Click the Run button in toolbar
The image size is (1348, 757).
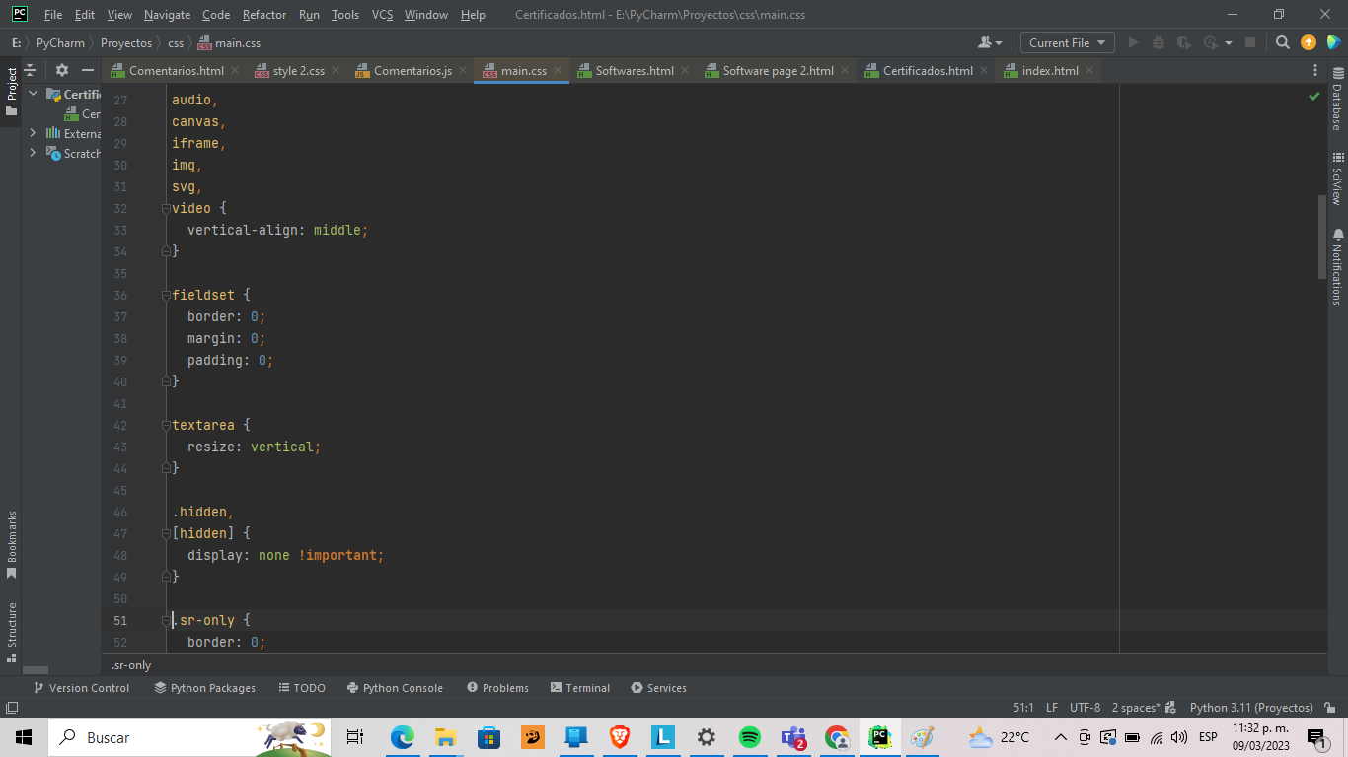point(1133,42)
